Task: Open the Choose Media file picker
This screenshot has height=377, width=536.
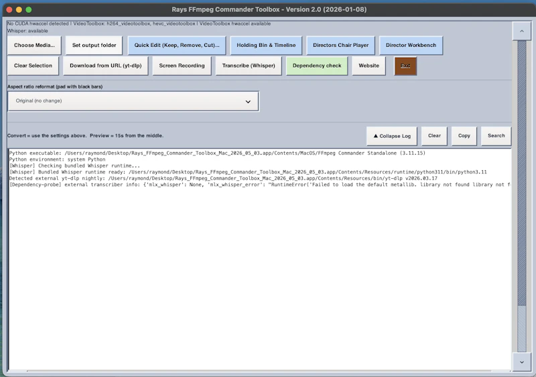Action: tap(34, 45)
